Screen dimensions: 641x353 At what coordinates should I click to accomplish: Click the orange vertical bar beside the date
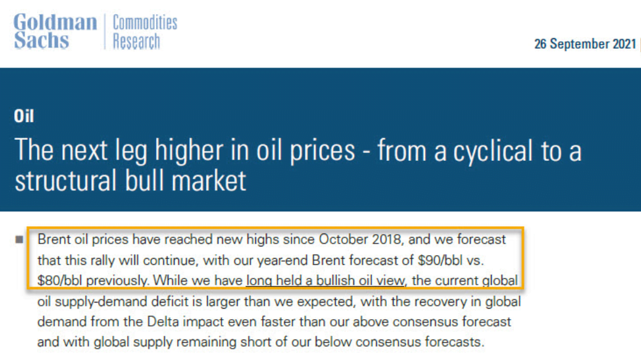(x=640, y=44)
